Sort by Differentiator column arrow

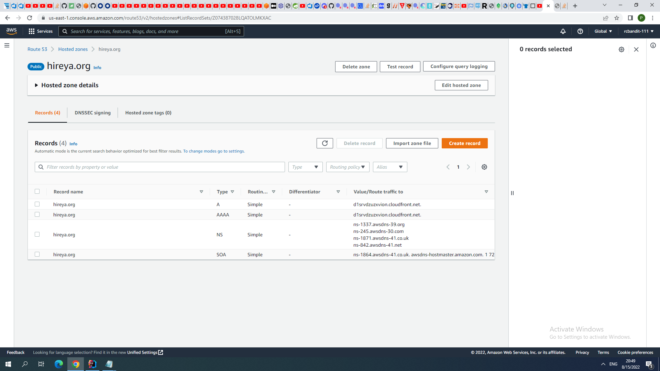338,192
